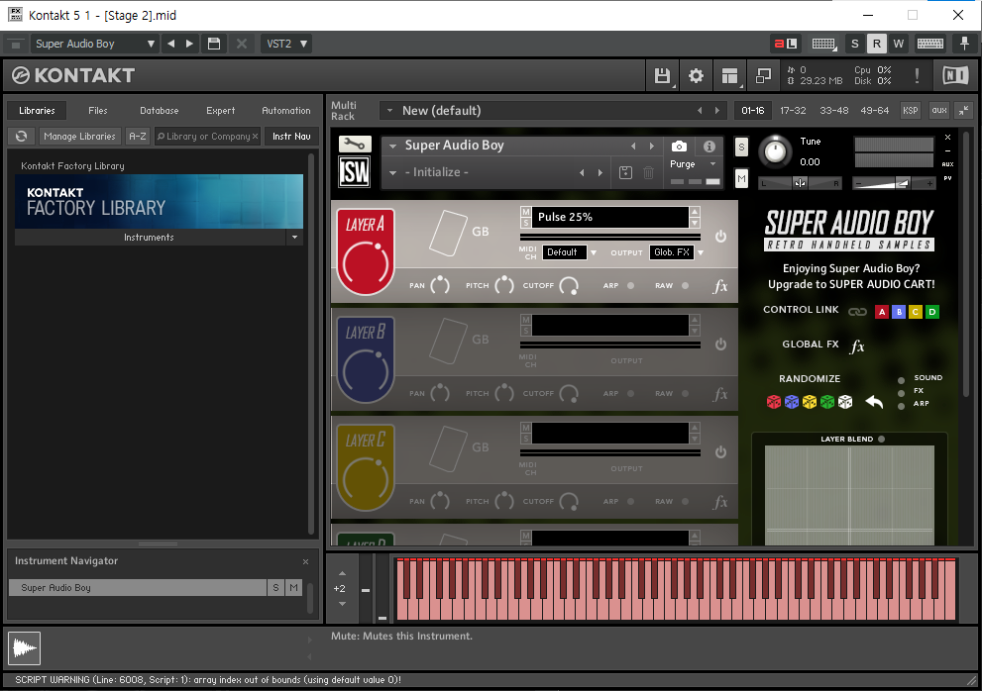Screen dimensions: 982x691
Task: Switch to Expert tab
Action: tap(220, 111)
